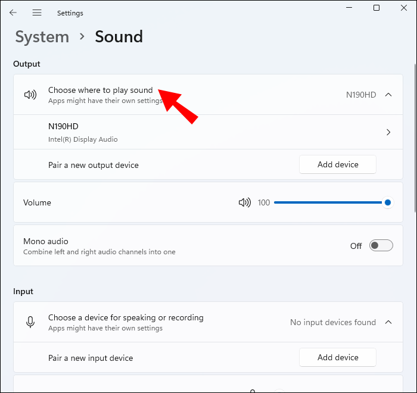Click Choose a device for speaking row
This screenshot has height=393, width=417.
pos(126,318)
